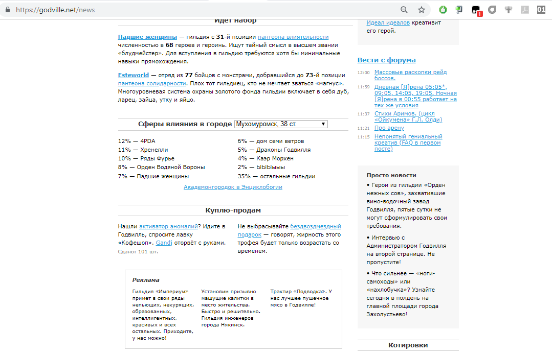
Task: Click the green monitor extension icon
Action: point(459,10)
